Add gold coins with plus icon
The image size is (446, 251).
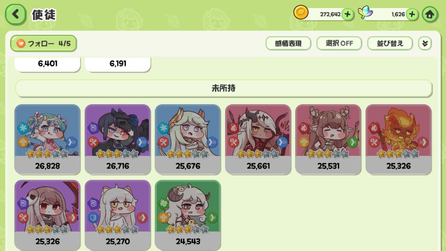[348, 14]
